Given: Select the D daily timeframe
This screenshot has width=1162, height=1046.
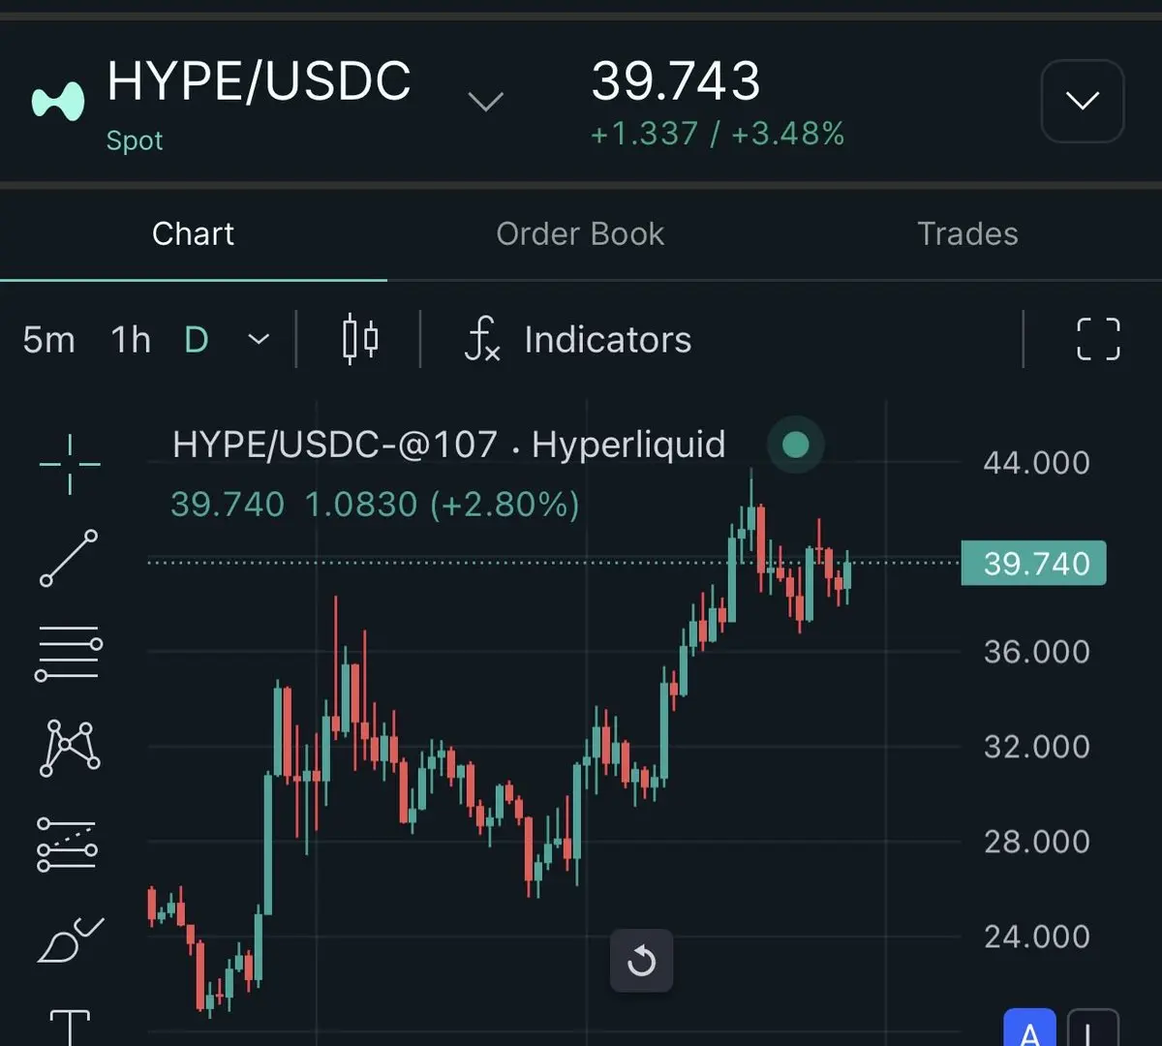Looking at the screenshot, I should coord(197,340).
